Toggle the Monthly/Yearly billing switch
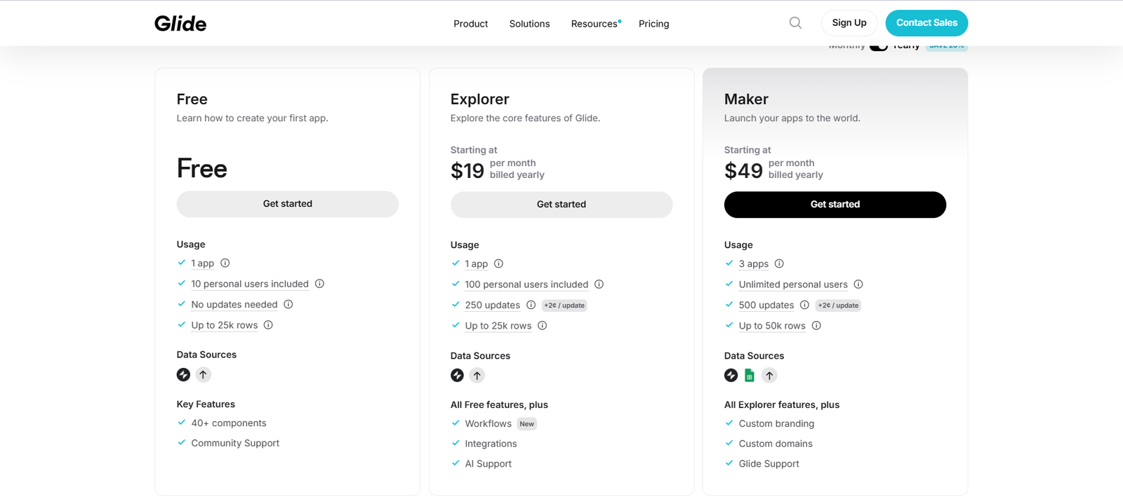This screenshot has height=501, width=1123. 879,47
